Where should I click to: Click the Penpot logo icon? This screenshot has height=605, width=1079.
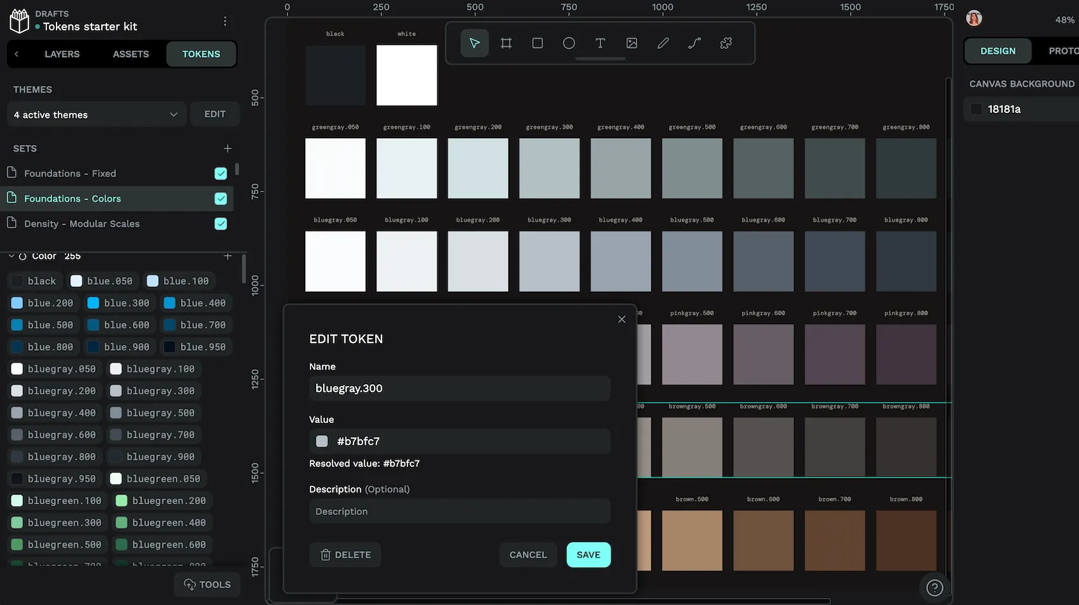coord(20,21)
